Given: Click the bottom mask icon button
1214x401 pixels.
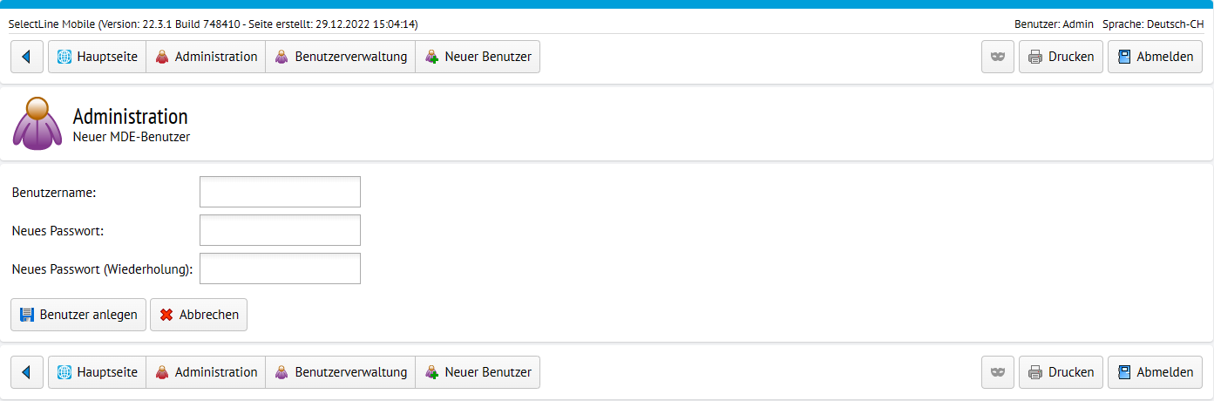Looking at the screenshot, I should click(x=998, y=372).
